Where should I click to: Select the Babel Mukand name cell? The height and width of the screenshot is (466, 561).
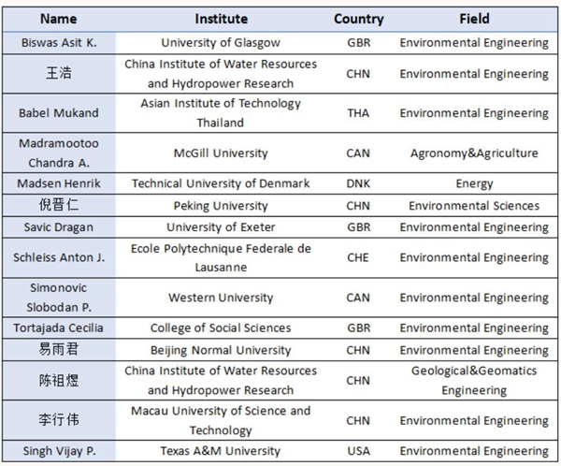(59, 113)
